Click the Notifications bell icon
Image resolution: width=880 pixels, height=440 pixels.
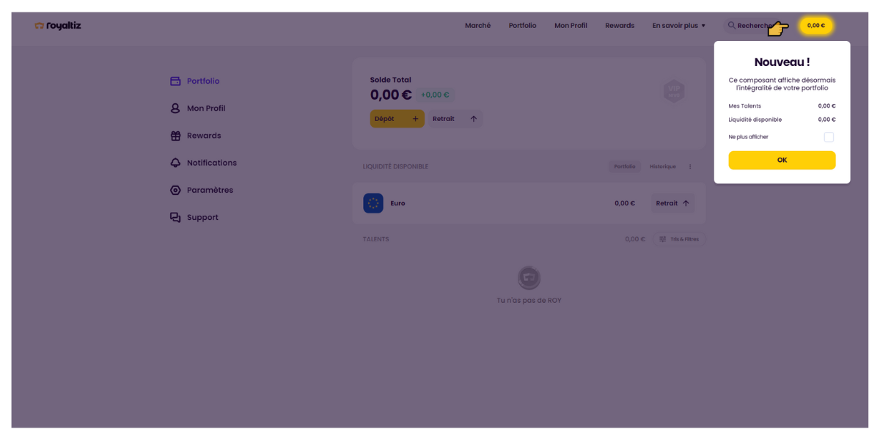point(175,163)
